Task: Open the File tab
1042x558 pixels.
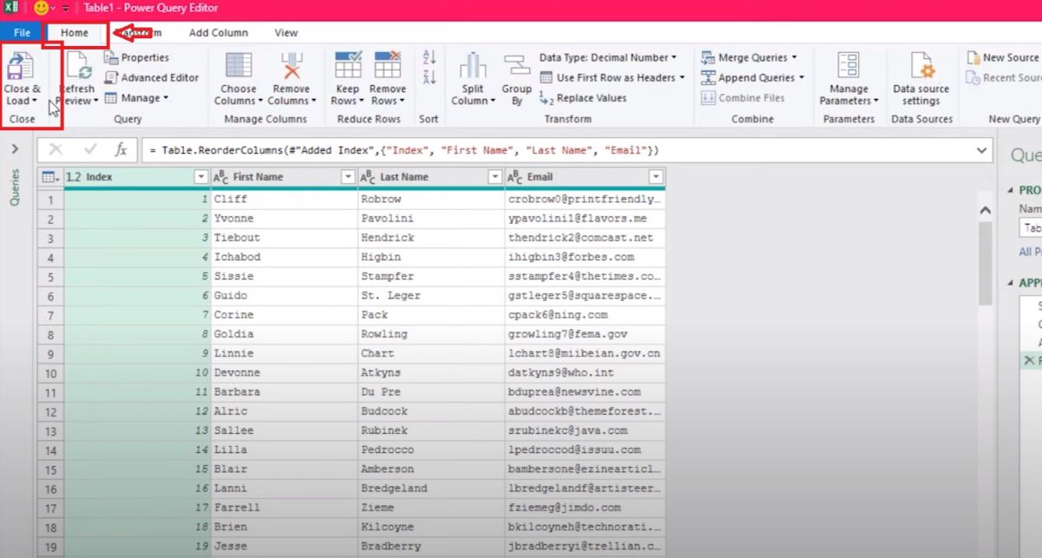Action: coord(22,33)
